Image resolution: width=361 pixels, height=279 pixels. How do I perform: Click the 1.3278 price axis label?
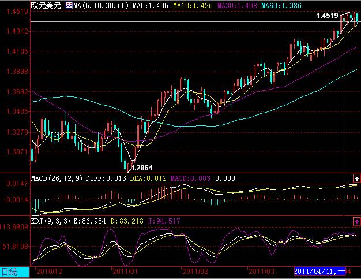(x=17, y=132)
